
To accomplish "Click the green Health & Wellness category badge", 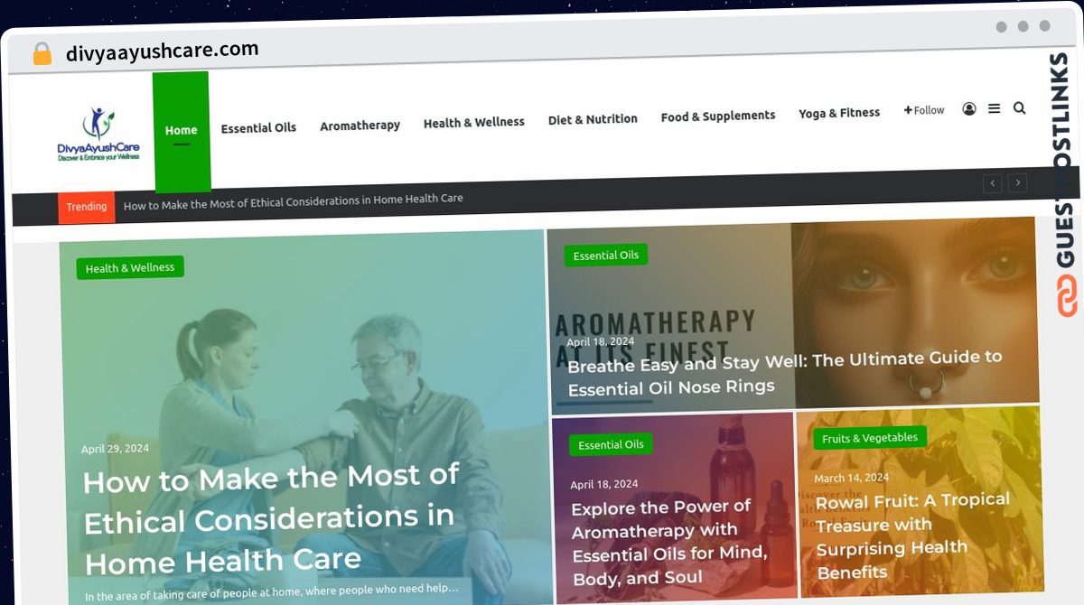I will tap(130, 267).
